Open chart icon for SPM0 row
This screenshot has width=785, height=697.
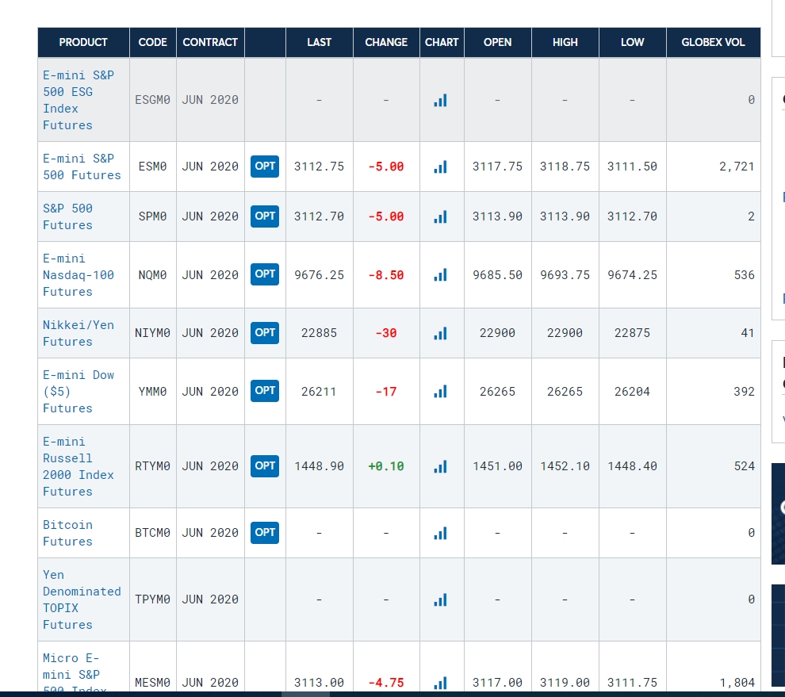441,216
